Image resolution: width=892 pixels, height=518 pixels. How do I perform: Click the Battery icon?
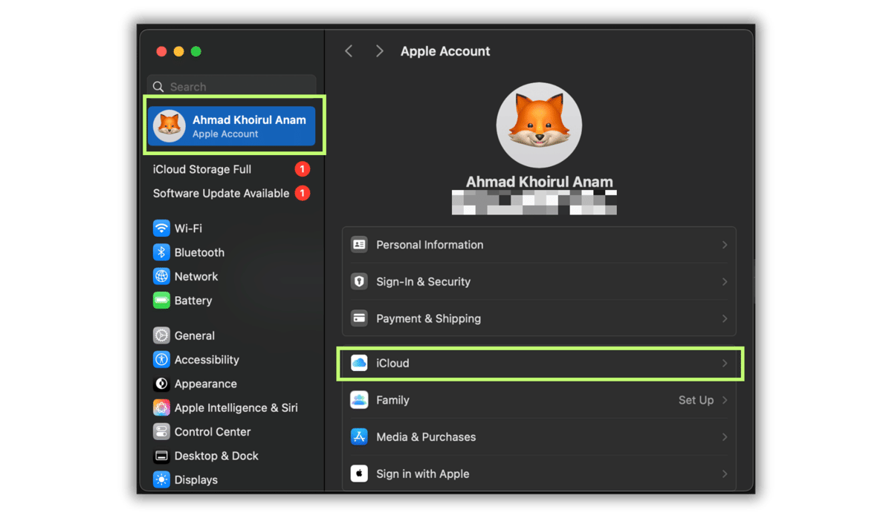click(x=161, y=301)
